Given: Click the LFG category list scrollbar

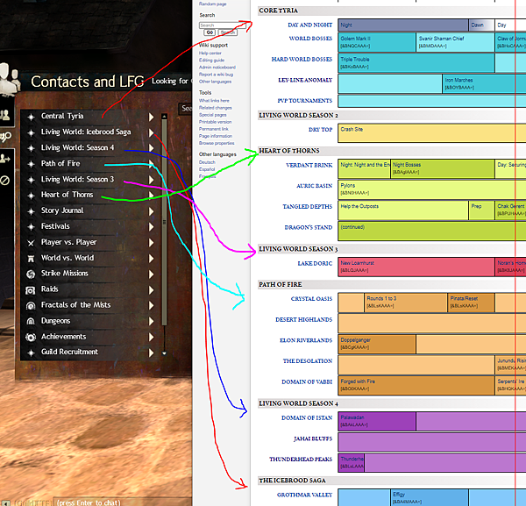Looking at the screenshot, I should (x=165, y=222).
